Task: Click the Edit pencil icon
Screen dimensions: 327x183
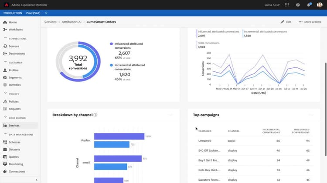Action: (x=283, y=22)
